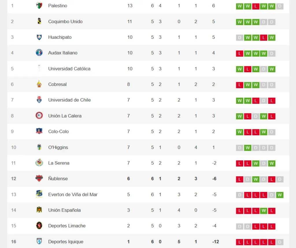Click the Colo-Colo club logo
The height and width of the screenshot is (248, 296).
tap(39, 131)
